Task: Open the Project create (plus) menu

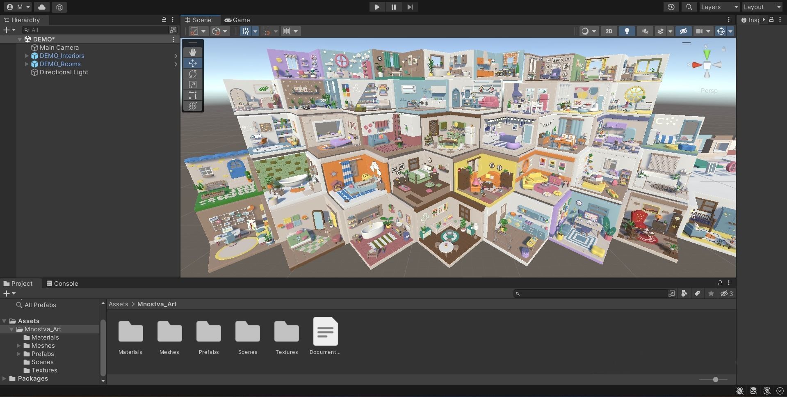Action: [x=9, y=294]
